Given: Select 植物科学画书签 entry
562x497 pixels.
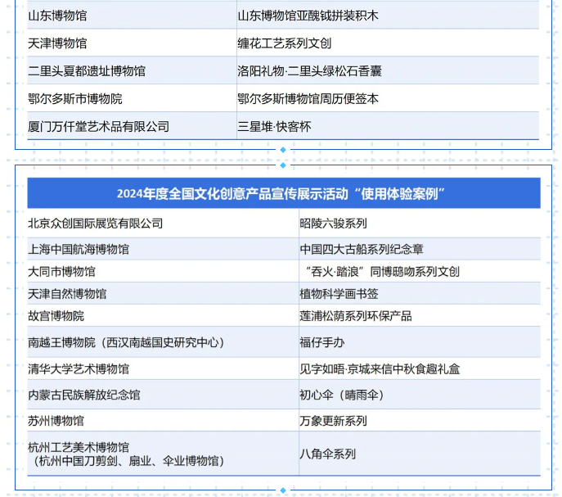Looking at the screenshot, I should tap(339, 294).
